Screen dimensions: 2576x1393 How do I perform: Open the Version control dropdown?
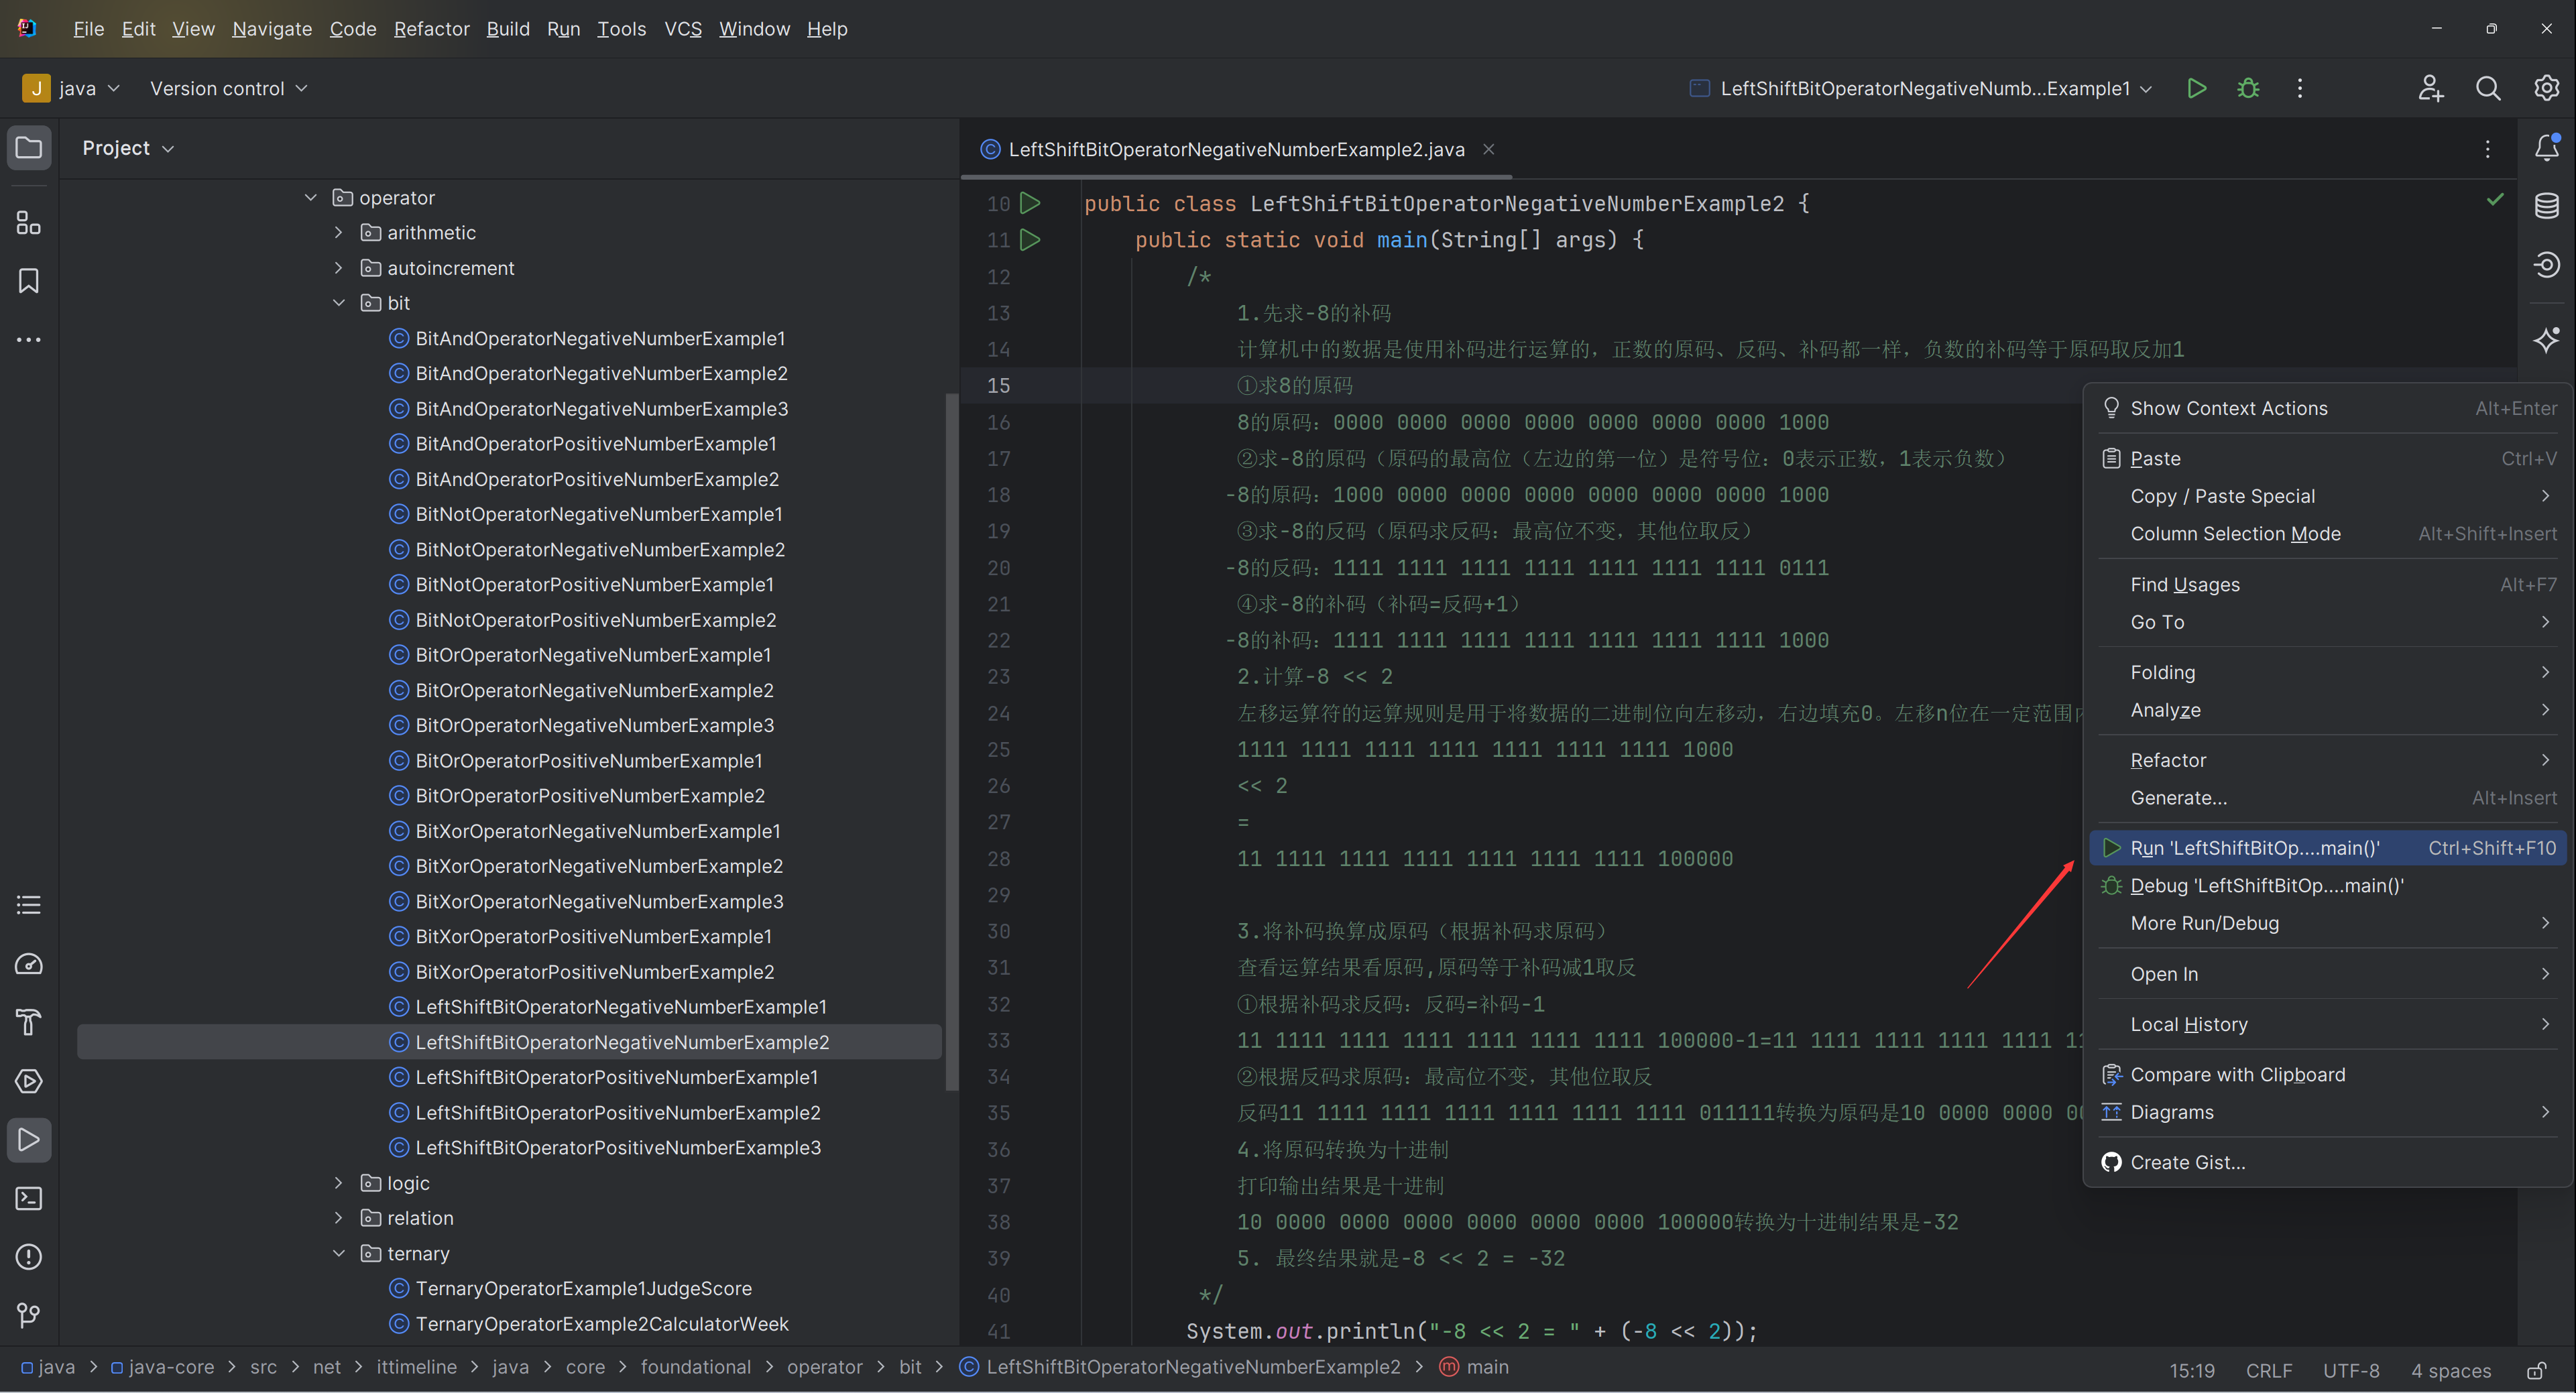[228, 89]
